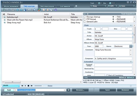
Task: Add a text transform with the plus icon
Action: coord(88,14)
